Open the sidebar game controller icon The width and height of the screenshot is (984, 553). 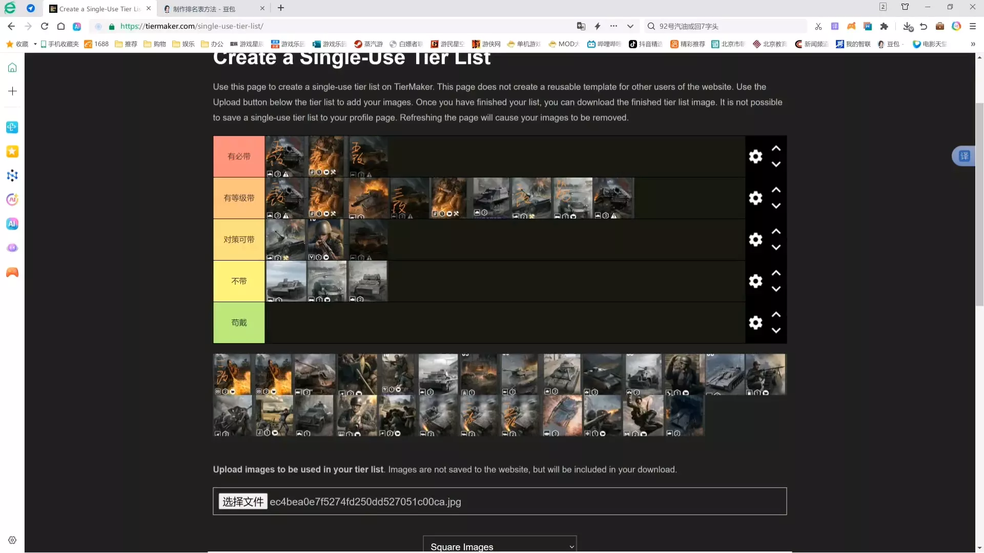12,272
